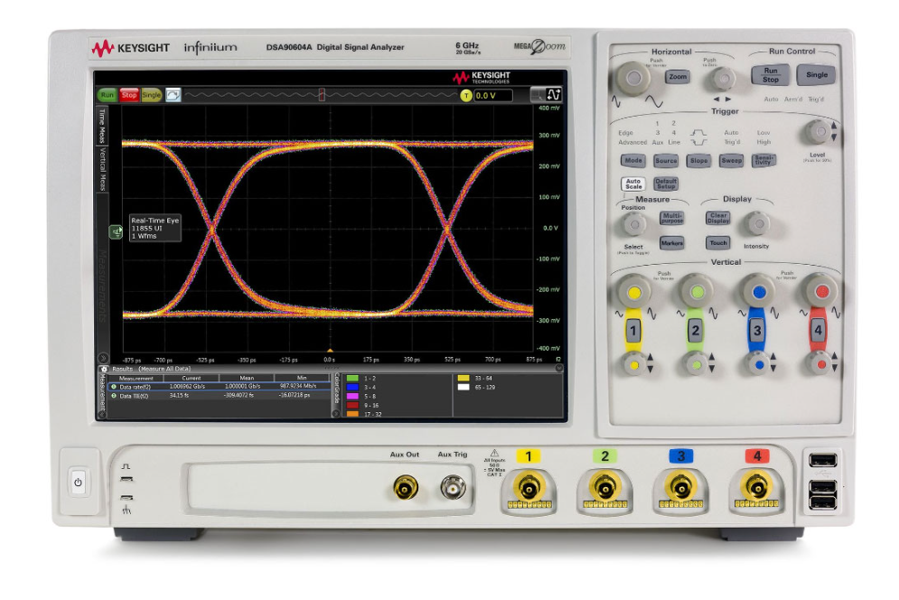Click the magenta 5-8 ColorGrade swatch
The image size is (899, 600).
tap(351, 397)
